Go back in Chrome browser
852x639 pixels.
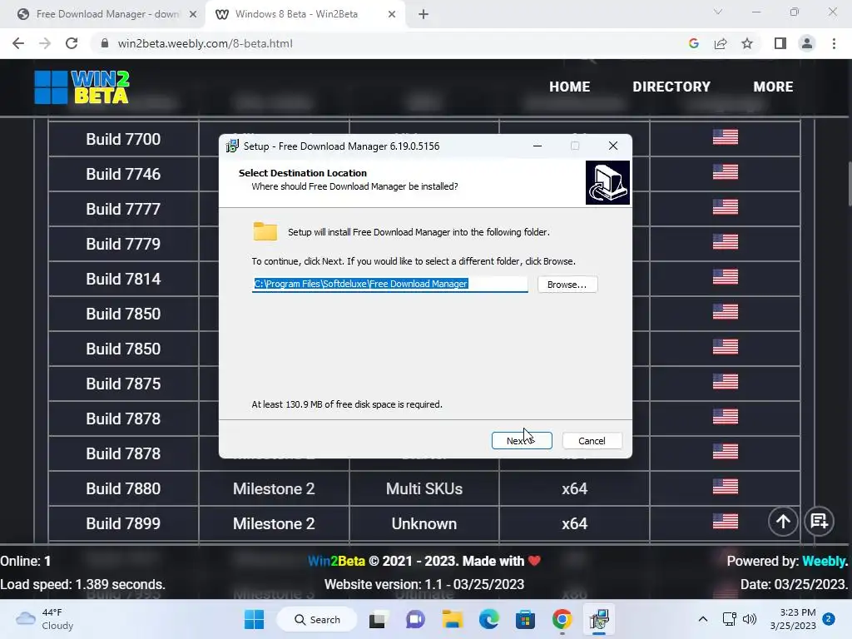(18, 43)
